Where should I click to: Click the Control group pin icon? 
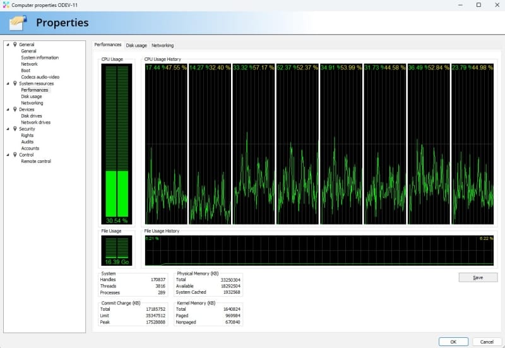coord(15,155)
